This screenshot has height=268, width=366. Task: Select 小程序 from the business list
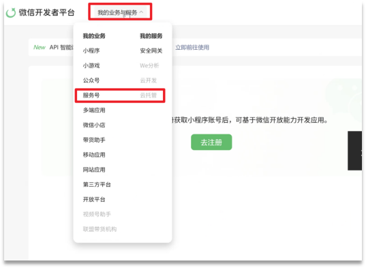coord(91,50)
